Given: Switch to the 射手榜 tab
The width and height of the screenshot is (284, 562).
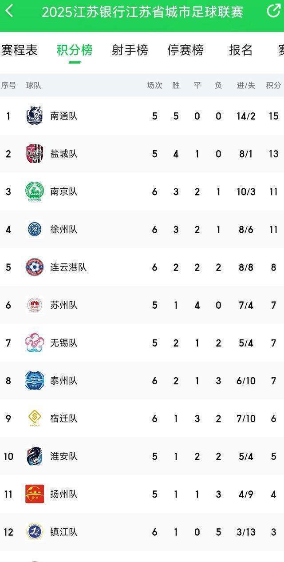Looking at the screenshot, I should pos(130,50).
